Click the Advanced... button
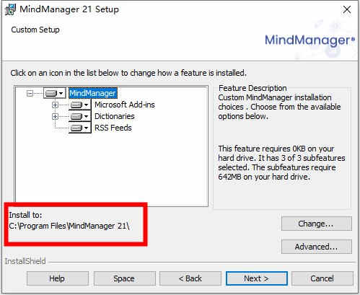This screenshot has width=360, height=295. (317, 247)
